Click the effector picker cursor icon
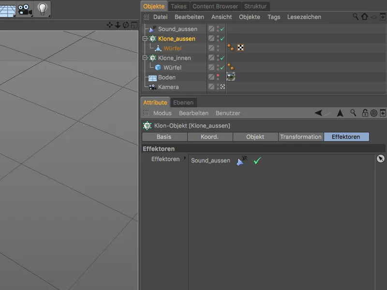Screen dimensions: 387x290 point(381,159)
